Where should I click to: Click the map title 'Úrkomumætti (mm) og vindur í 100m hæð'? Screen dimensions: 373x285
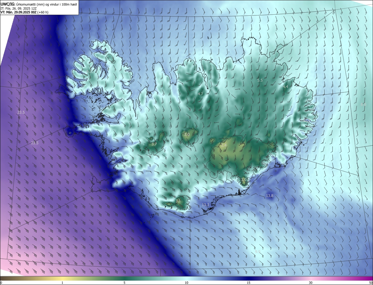pos(46,4)
